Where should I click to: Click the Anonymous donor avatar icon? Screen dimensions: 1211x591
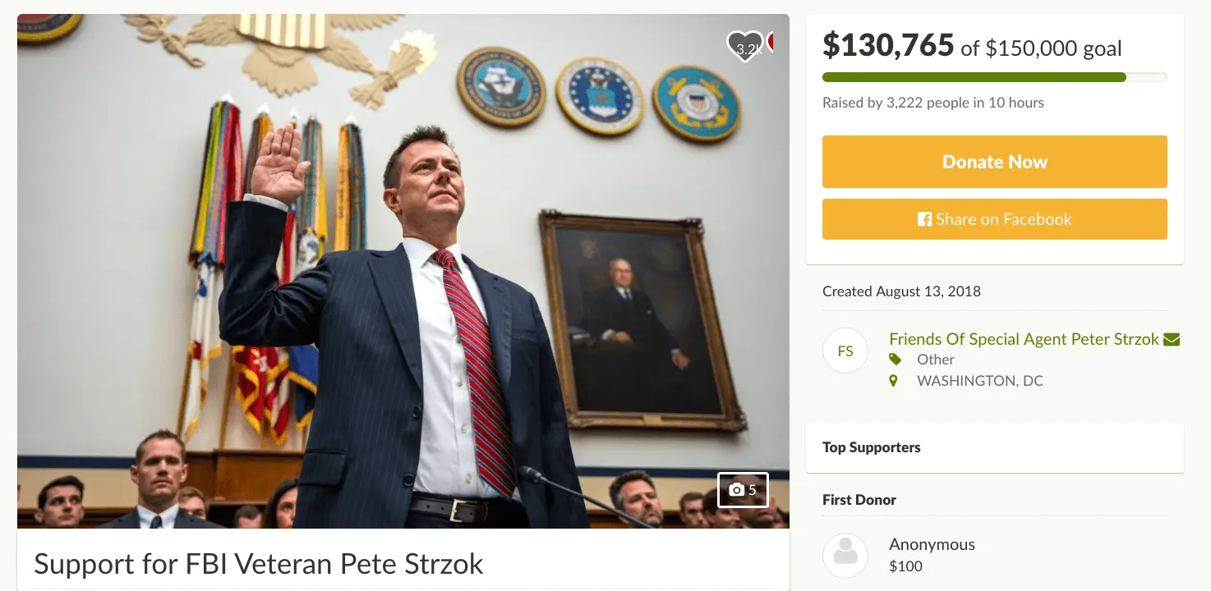[x=845, y=555]
